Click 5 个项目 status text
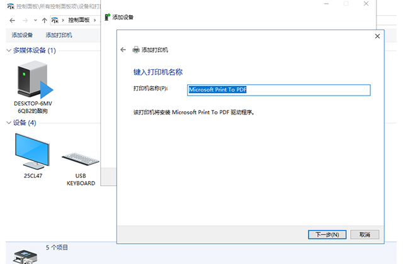 pos(57,247)
